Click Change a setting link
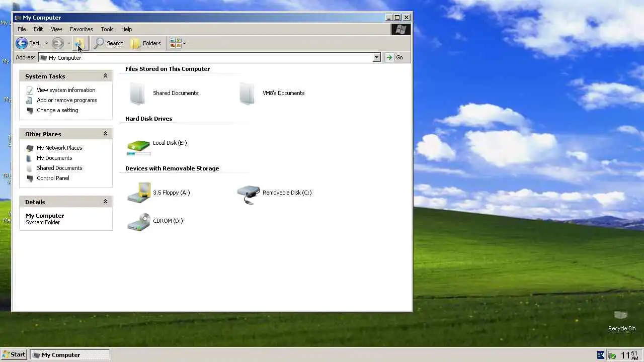Image resolution: width=644 pixels, height=362 pixels. pos(57,110)
